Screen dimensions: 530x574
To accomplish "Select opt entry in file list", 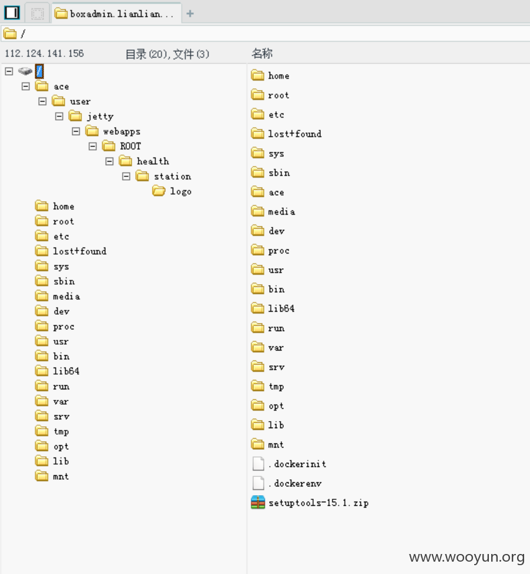I will 268,406.
